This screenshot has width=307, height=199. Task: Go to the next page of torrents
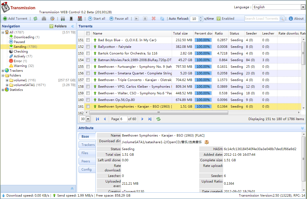click(142, 119)
